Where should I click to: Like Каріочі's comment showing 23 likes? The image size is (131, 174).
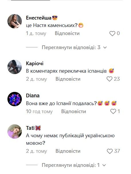tap(110, 79)
